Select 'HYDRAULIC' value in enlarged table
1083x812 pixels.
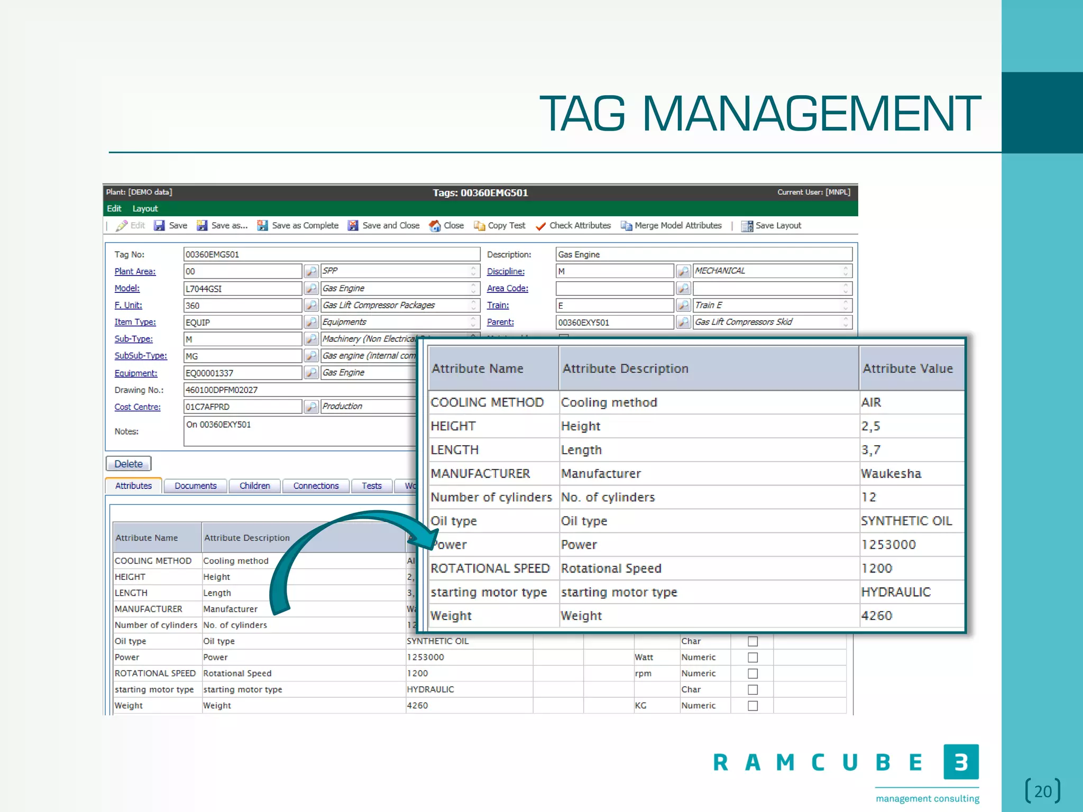click(912, 592)
